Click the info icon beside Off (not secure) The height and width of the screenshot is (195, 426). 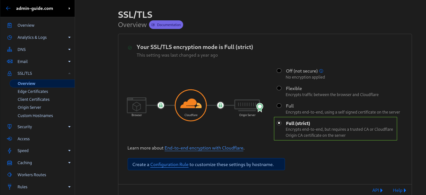pyautogui.click(x=321, y=71)
